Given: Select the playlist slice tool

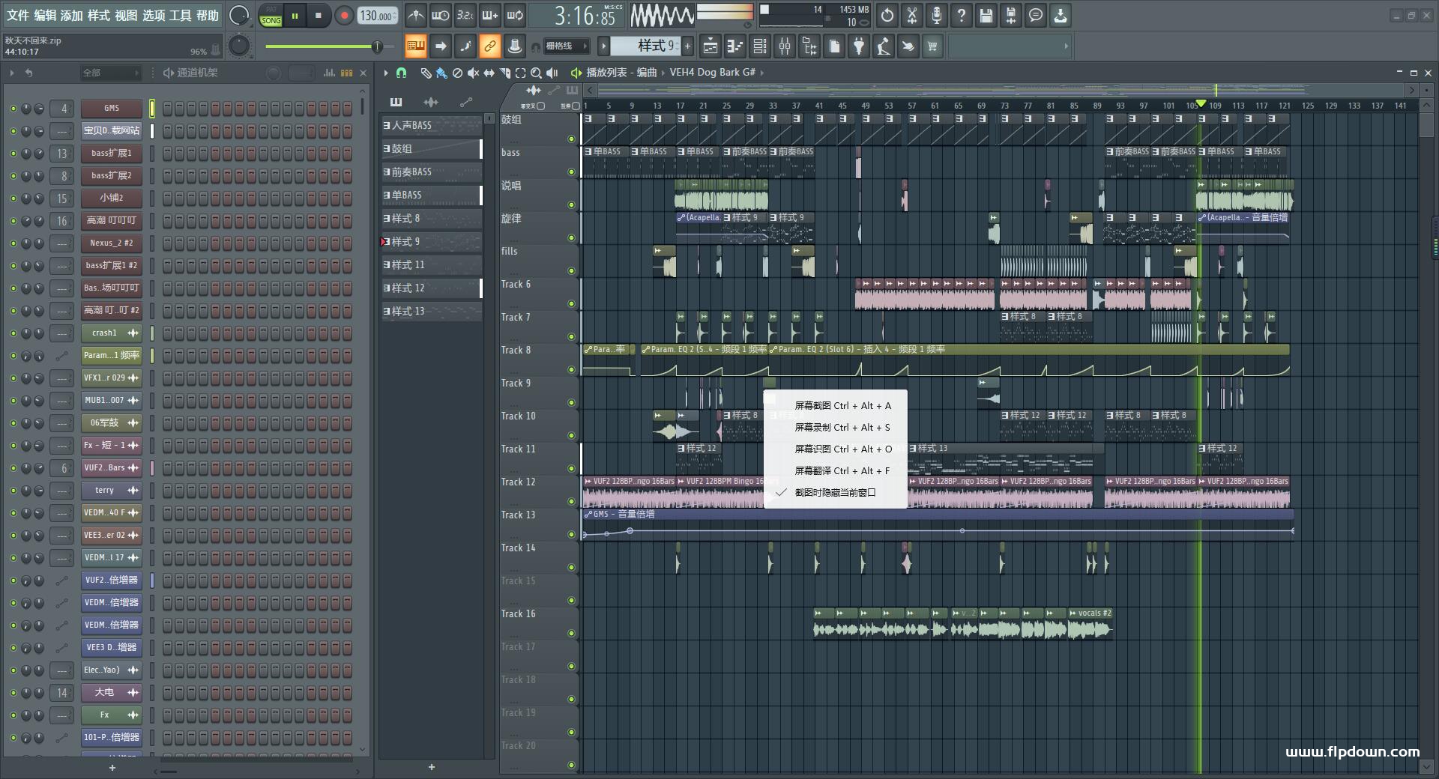Looking at the screenshot, I should coord(505,73).
